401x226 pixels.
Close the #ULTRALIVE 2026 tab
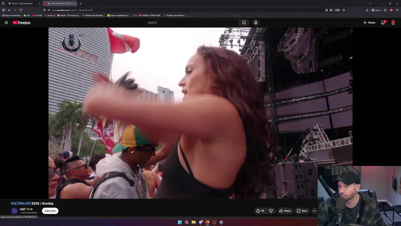coord(75,3)
